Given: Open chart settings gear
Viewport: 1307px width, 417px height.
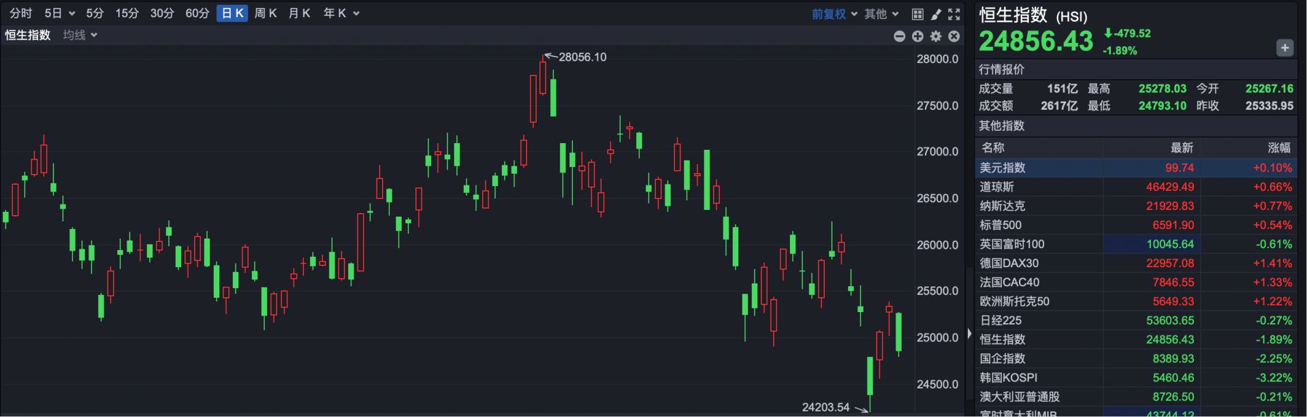Looking at the screenshot, I should 936,36.
